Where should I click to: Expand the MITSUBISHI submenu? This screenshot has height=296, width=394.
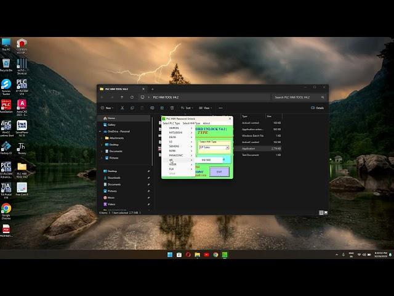click(178, 133)
